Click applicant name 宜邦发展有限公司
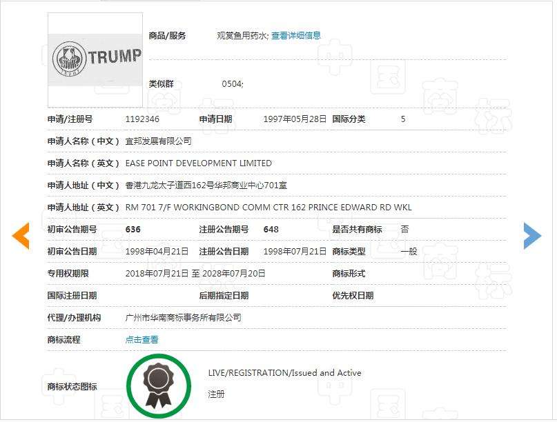Screen dimensions: 557x422 tap(157, 141)
